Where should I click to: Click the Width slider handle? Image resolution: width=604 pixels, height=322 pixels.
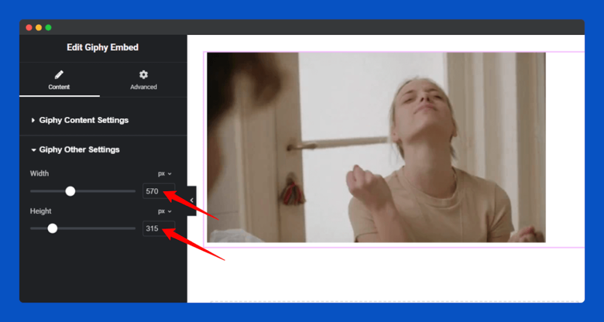pos(70,191)
